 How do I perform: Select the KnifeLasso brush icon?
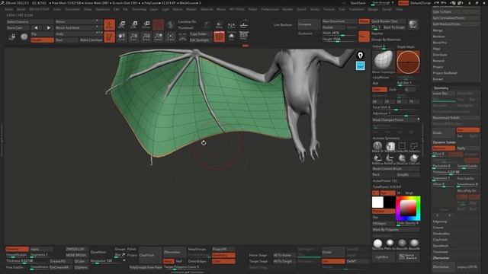pyautogui.click(x=390, y=158)
